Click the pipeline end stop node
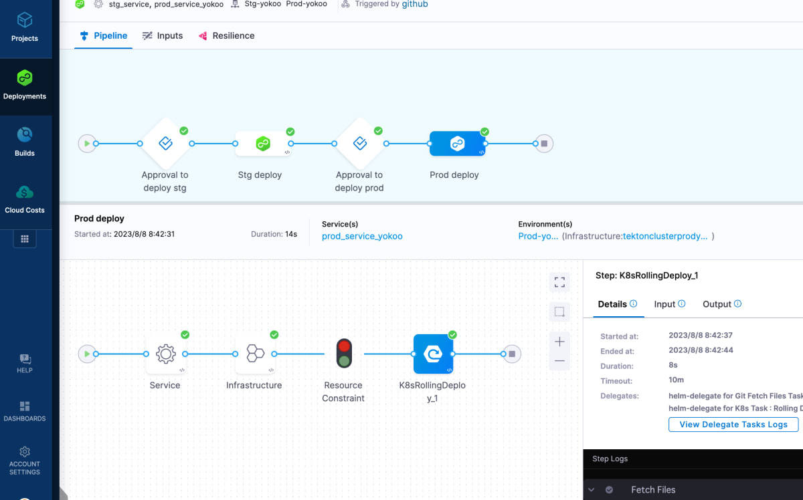The width and height of the screenshot is (803, 500). [x=544, y=143]
